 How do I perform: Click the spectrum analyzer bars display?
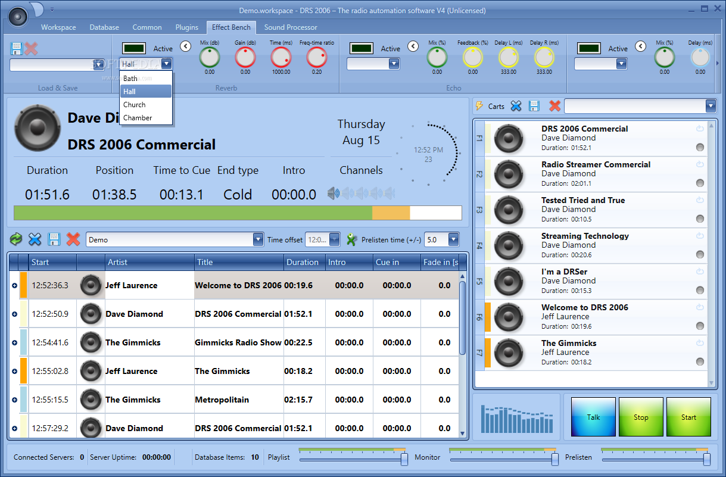(516, 418)
